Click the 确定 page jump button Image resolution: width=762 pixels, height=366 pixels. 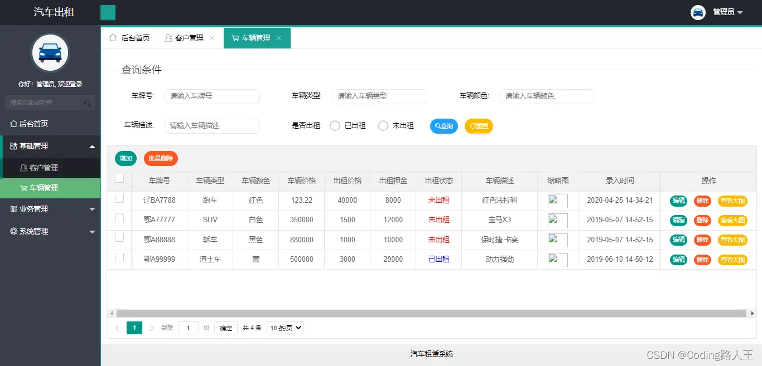tap(226, 328)
